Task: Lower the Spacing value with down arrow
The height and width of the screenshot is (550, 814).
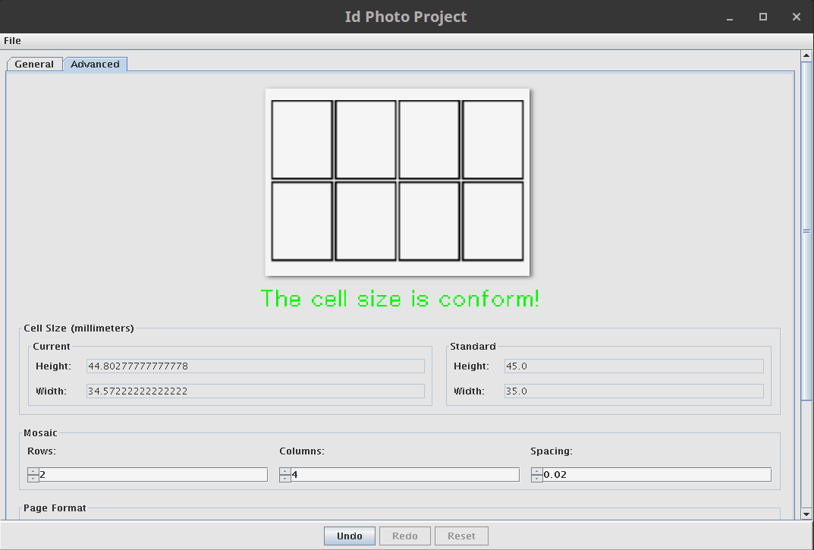Action: (x=536, y=479)
